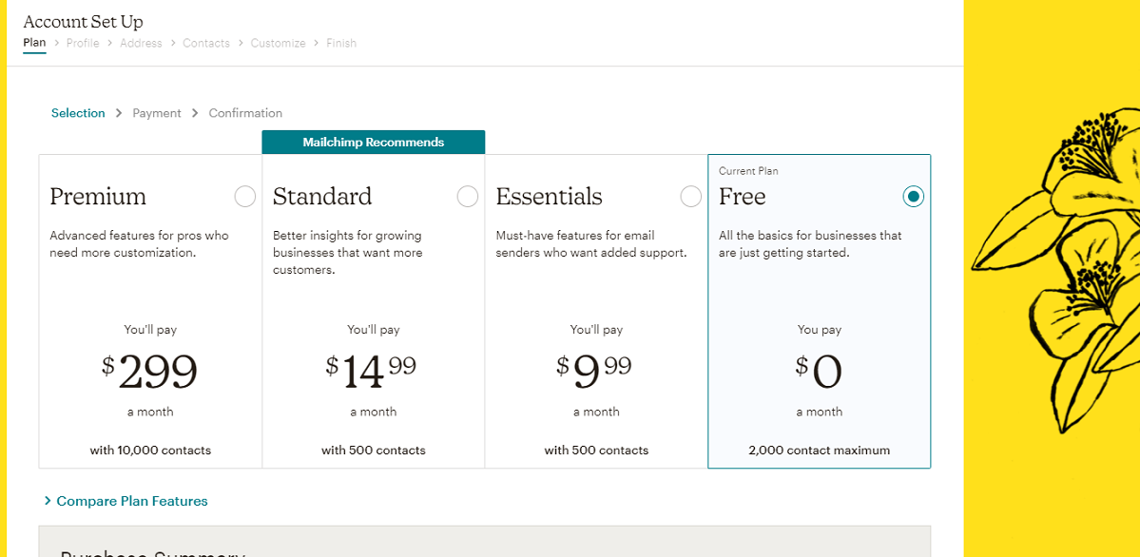
Task: Open the Customize setup step
Action: pos(278,43)
